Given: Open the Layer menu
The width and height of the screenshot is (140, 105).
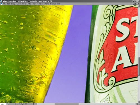Looking at the screenshot, I should pos(19,4).
